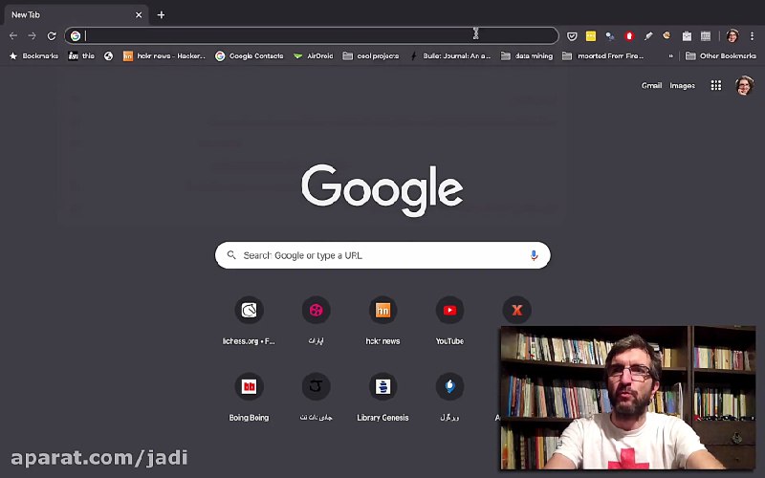Open the cookie extension icon
This screenshot has height=478, width=765.
click(667, 35)
